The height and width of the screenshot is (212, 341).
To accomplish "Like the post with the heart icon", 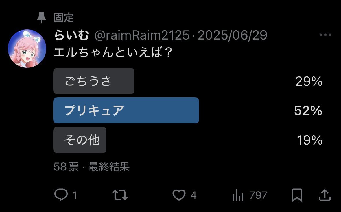I will pos(179,195).
